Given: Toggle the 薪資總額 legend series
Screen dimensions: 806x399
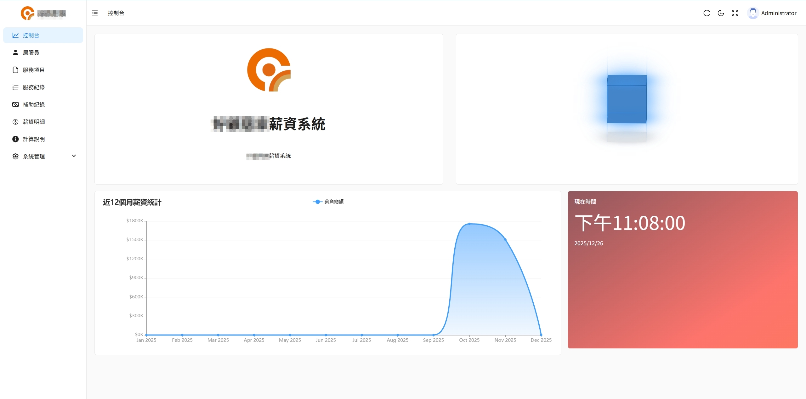Looking at the screenshot, I should 328,202.
